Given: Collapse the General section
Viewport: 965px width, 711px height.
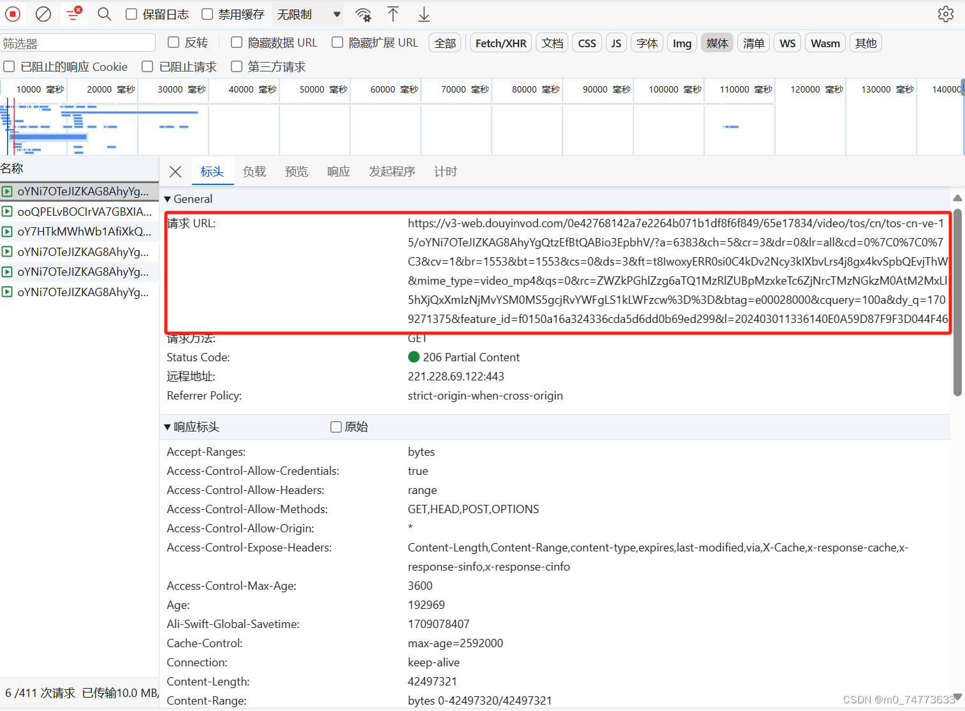Looking at the screenshot, I should coord(168,199).
